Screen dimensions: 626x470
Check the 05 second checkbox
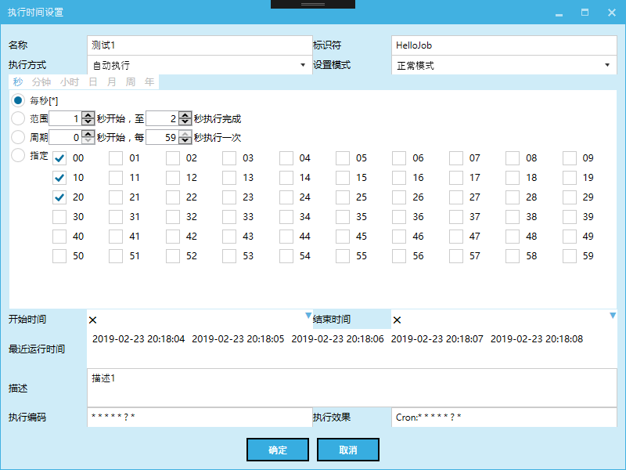click(x=343, y=158)
